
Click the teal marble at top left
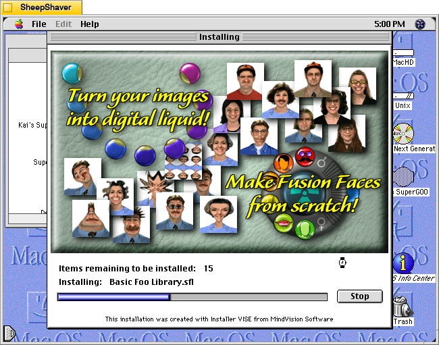tap(72, 74)
